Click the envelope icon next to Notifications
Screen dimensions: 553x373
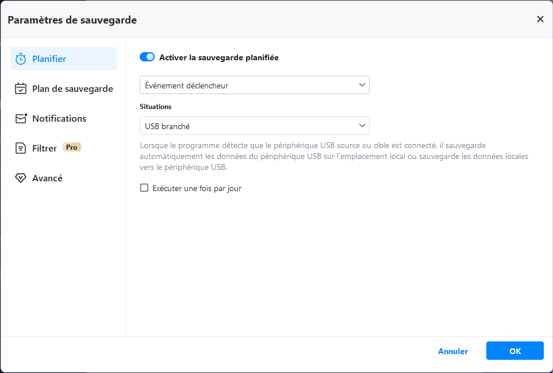click(21, 119)
